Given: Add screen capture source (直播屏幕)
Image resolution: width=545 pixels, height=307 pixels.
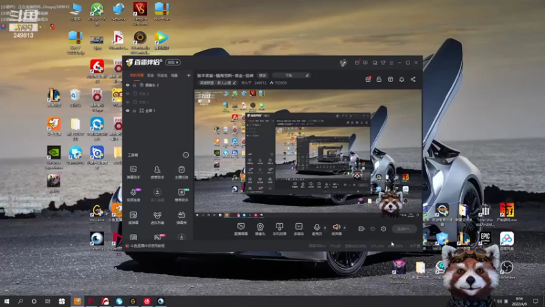Looking at the screenshot, I should tap(240, 229).
